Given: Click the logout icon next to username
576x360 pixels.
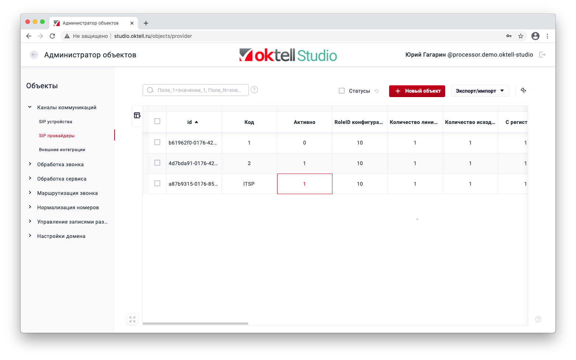Looking at the screenshot, I should 542,55.
